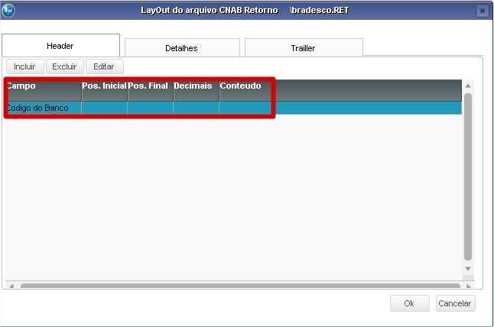Click the Excluir button

65,66
